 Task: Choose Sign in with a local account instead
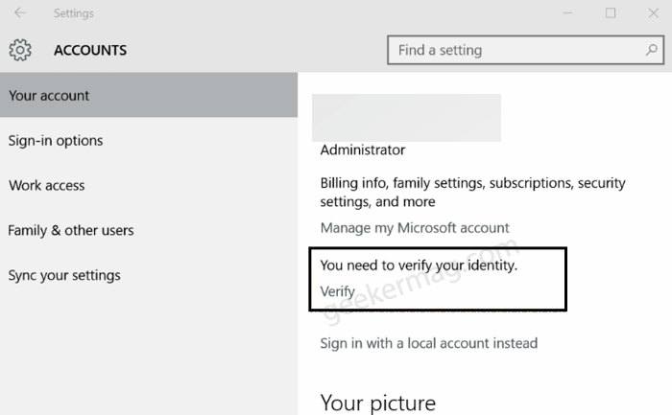pos(428,343)
